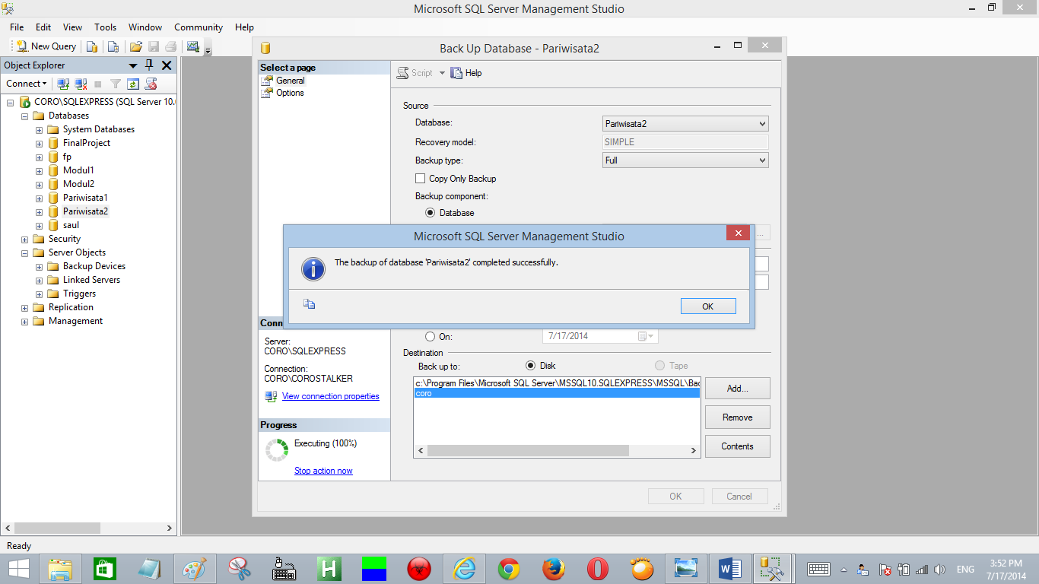This screenshot has height=584, width=1039.
Task: Click the Stop action now link
Action: click(x=323, y=471)
